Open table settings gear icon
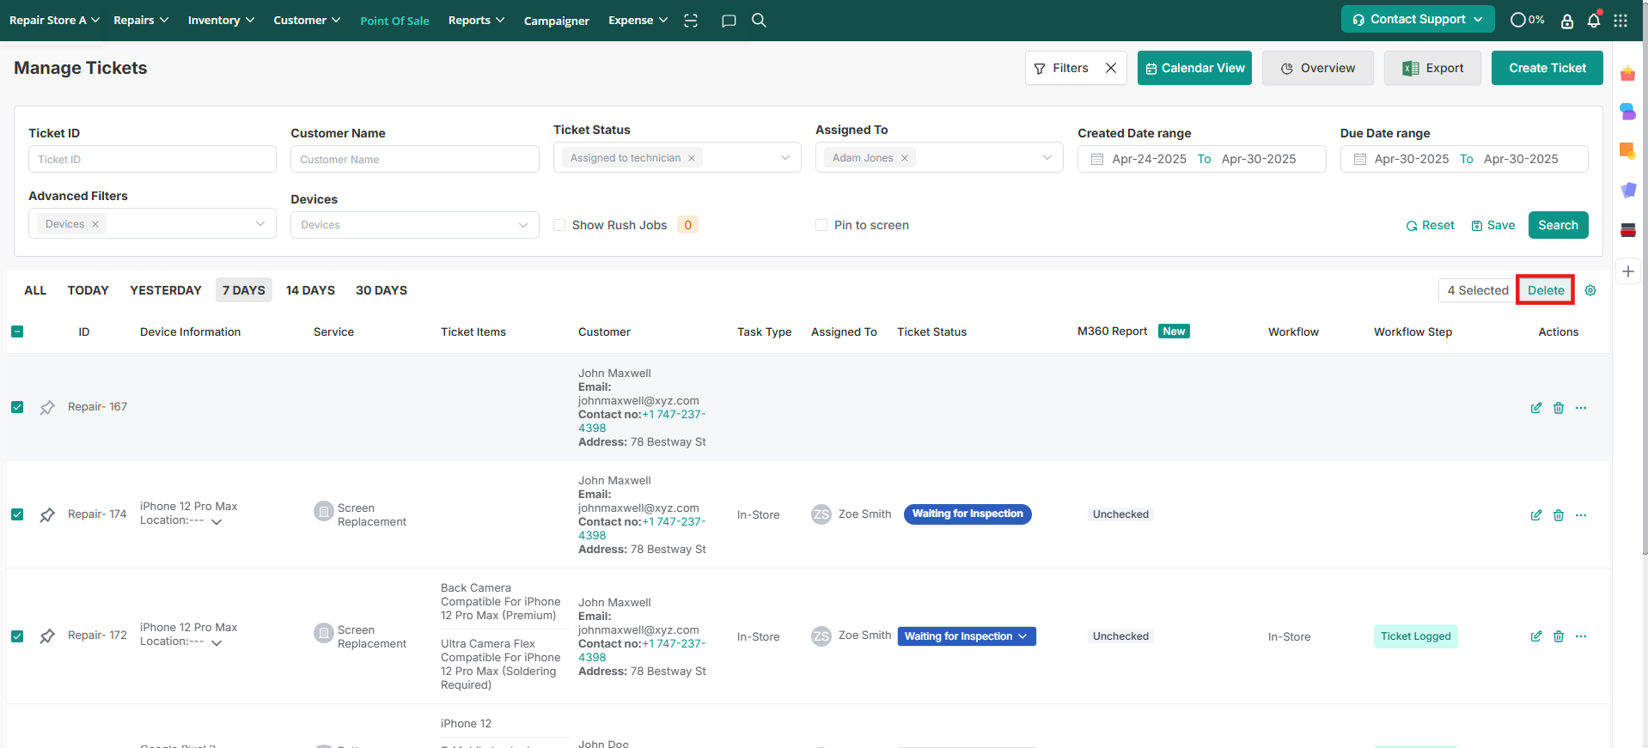 [1590, 290]
